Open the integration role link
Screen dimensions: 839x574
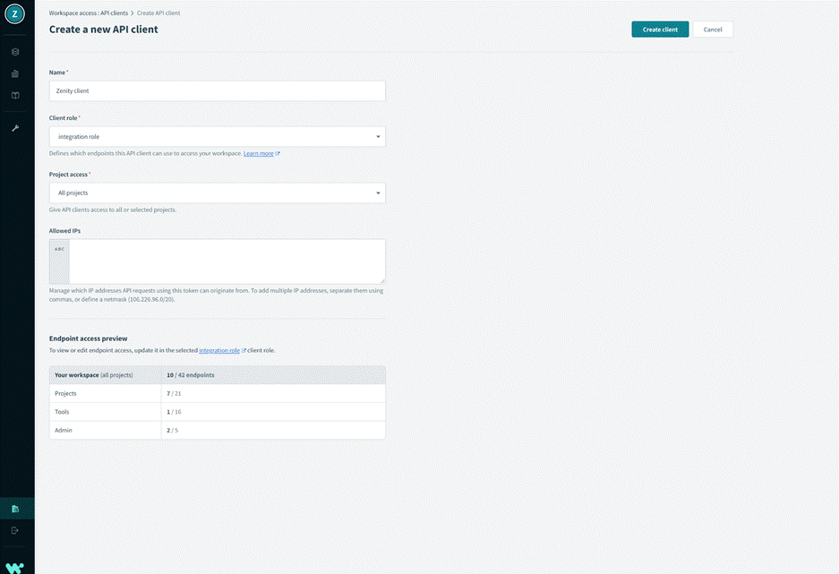point(219,350)
